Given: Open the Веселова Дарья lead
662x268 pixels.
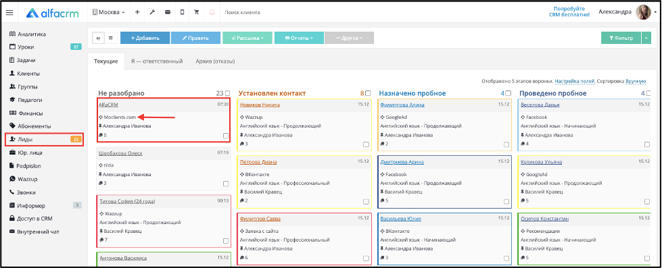Looking at the screenshot, I should [x=540, y=105].
